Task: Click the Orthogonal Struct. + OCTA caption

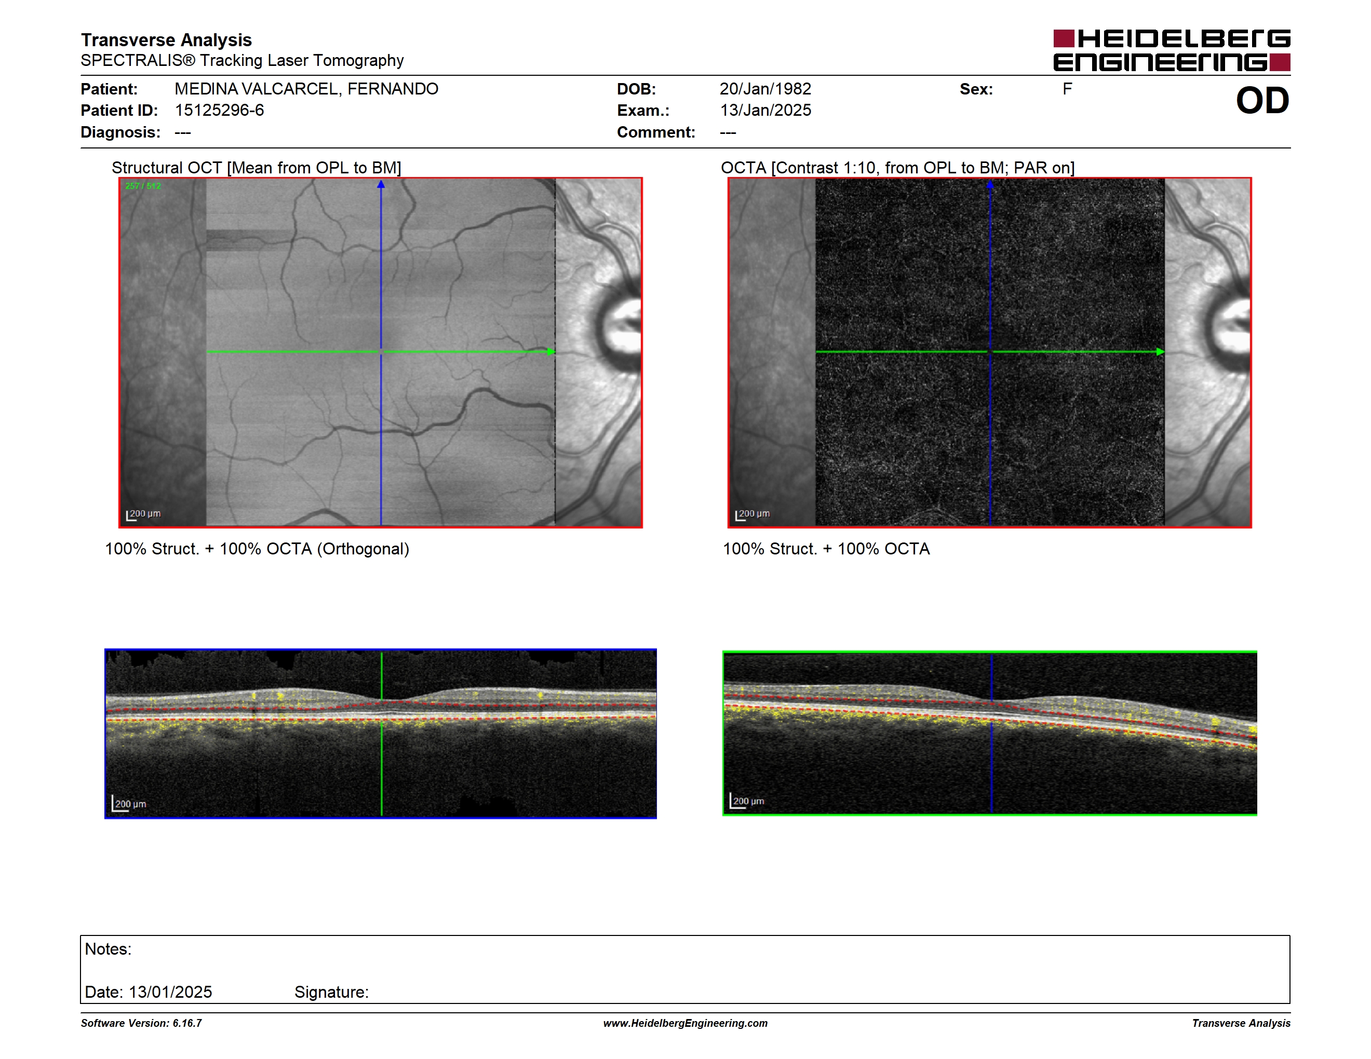Action: coord(257,549)
